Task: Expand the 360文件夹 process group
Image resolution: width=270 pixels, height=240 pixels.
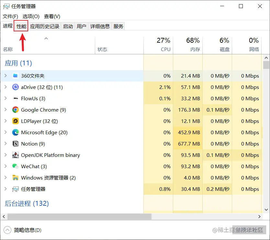Action: (x=6, y=76)
